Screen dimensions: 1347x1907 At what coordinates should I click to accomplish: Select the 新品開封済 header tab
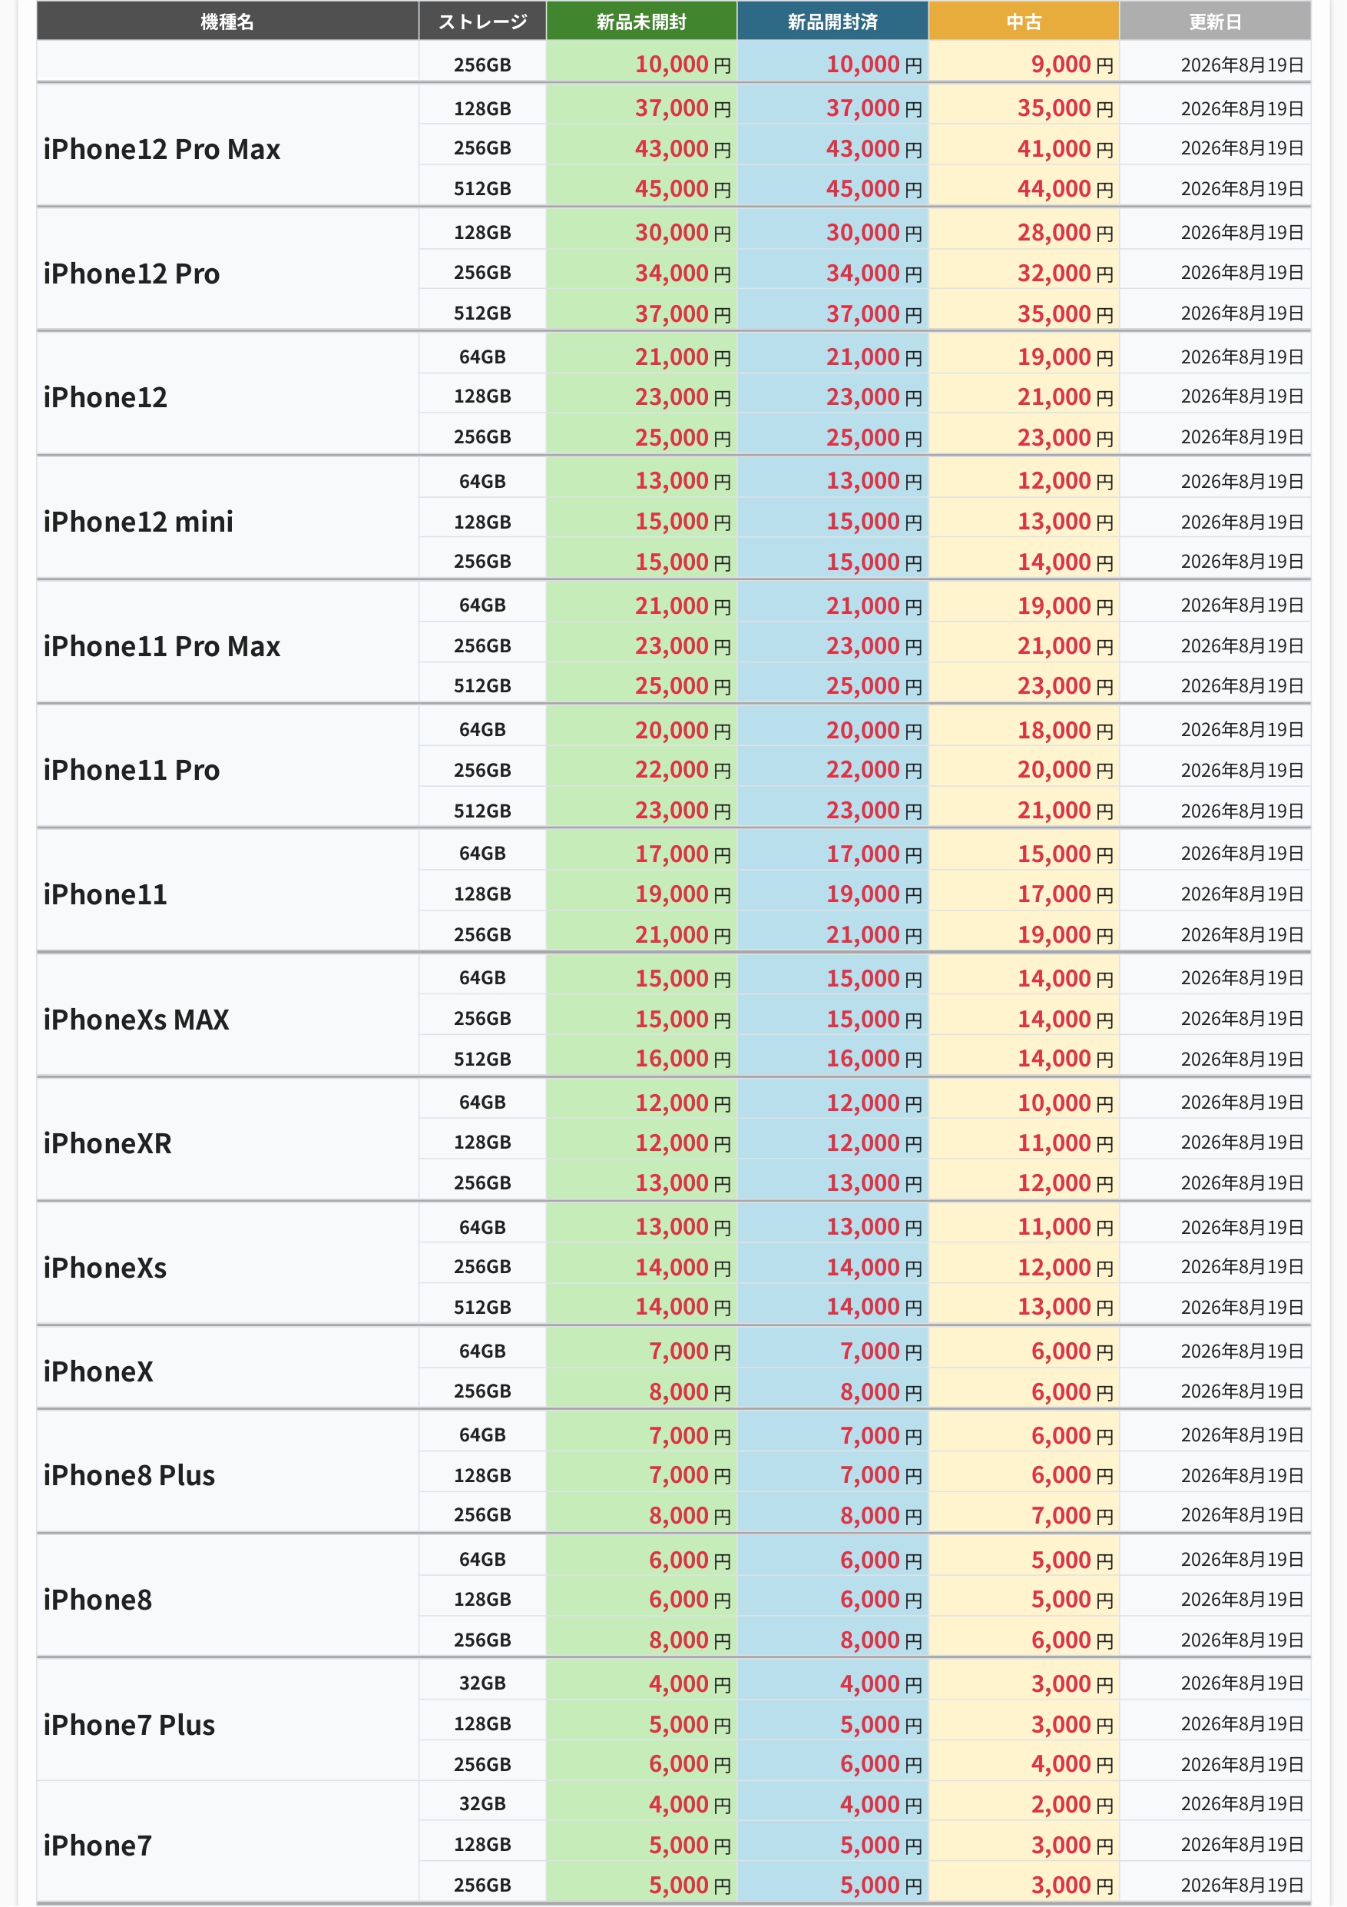point(832,22)
